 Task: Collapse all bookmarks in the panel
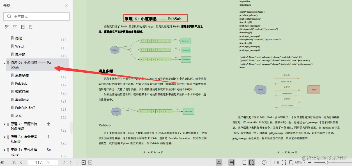pos(15,27)
